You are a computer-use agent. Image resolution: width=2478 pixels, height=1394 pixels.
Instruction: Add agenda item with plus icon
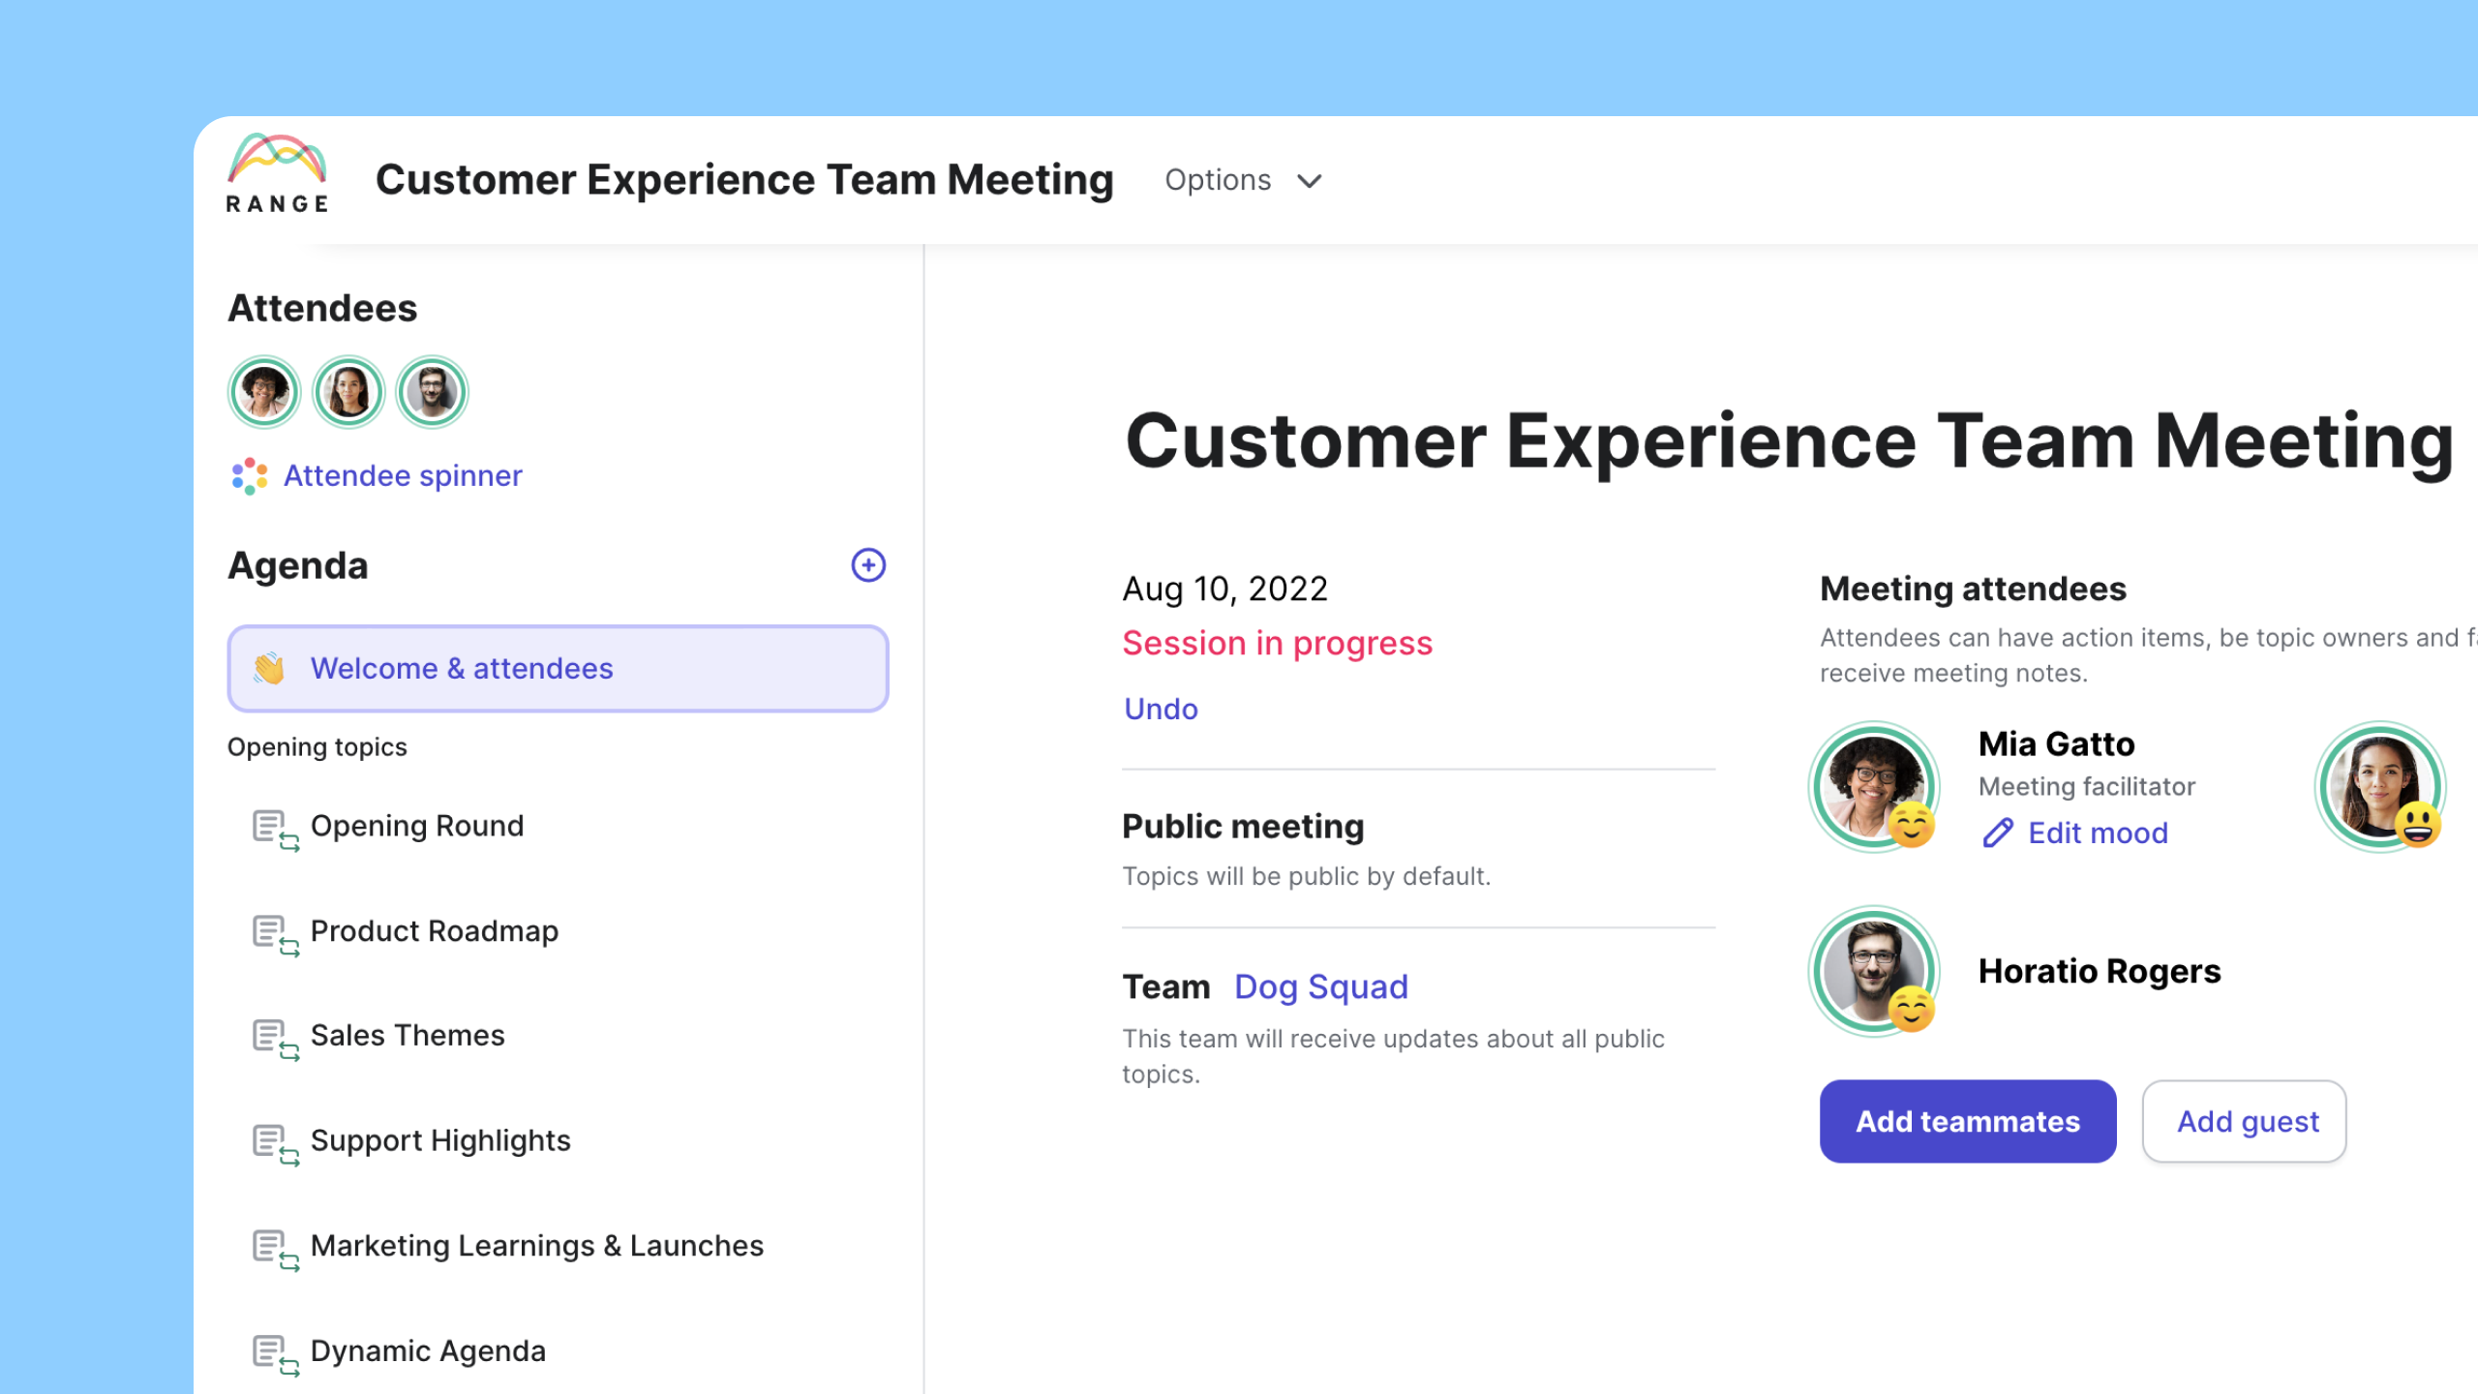[x=868, y=565]
